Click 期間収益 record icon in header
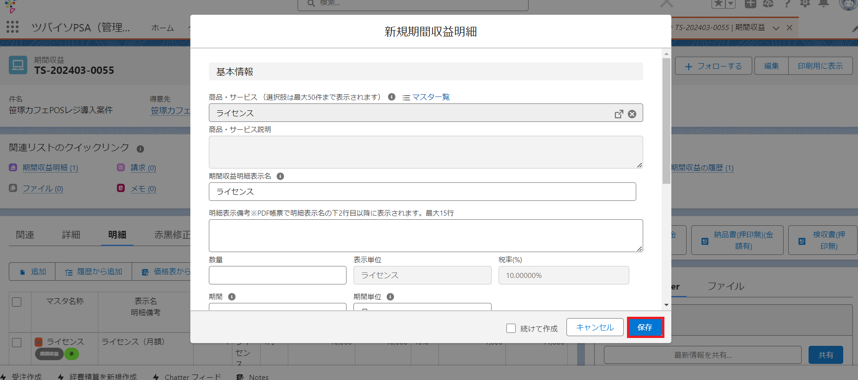The width and height of the screenshot is (858, 380). click(x=18, y=65)
